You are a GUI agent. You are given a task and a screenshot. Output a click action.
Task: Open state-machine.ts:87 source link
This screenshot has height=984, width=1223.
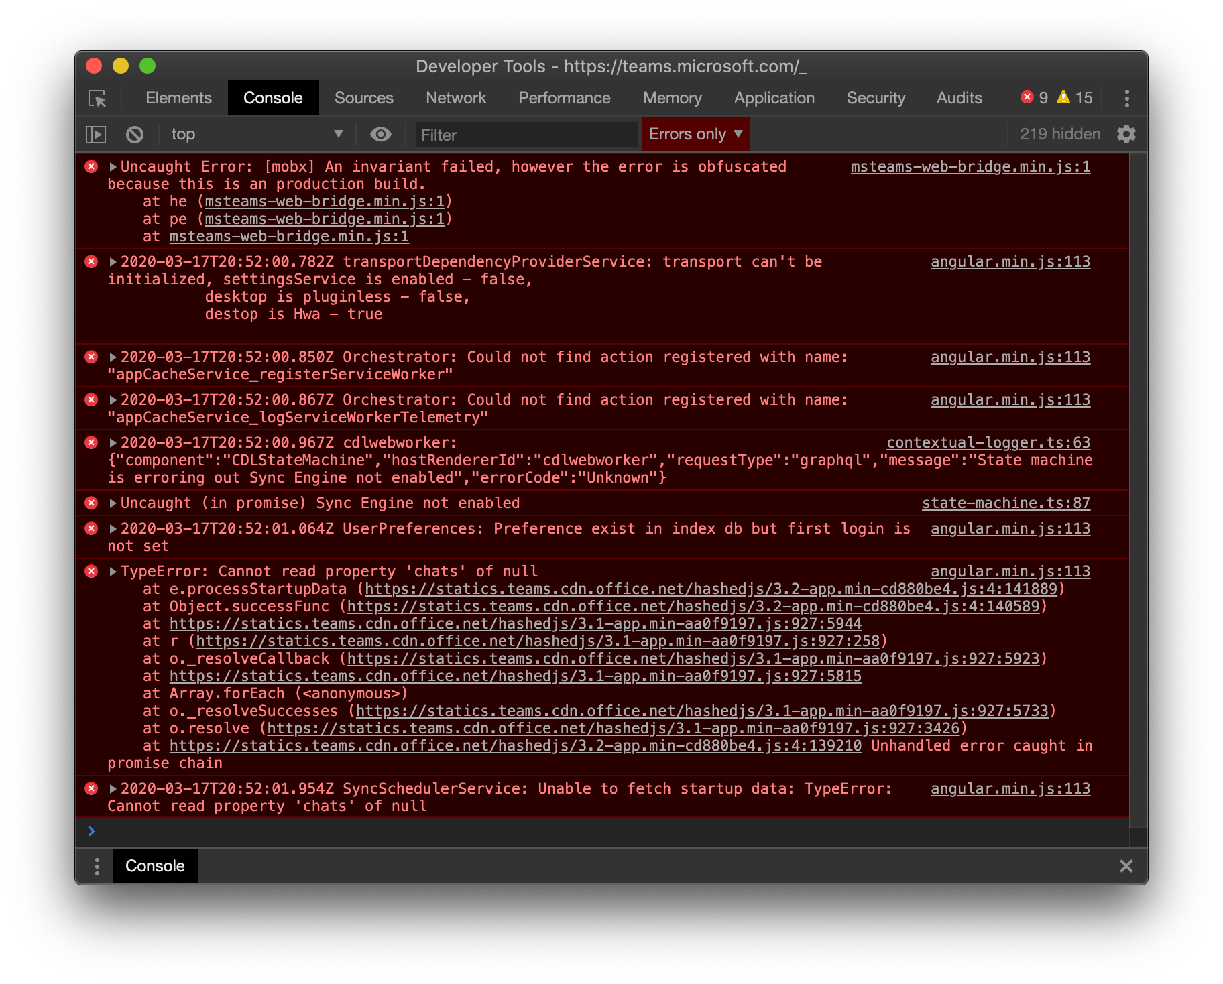(1006, 503)
